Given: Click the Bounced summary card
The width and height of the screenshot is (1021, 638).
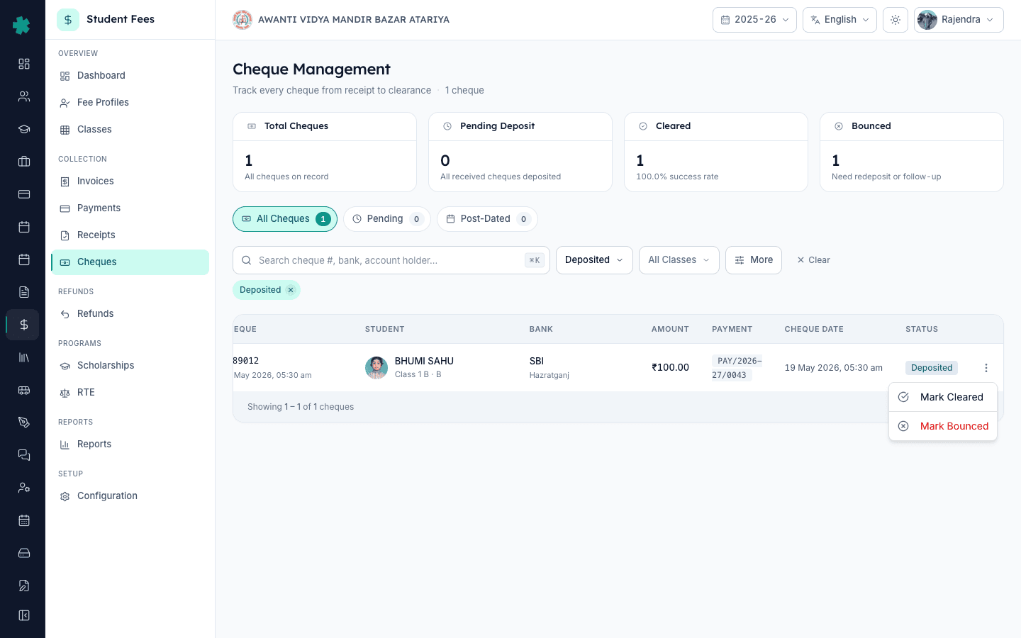Looking at the screenshot, I should coord(912,152).
